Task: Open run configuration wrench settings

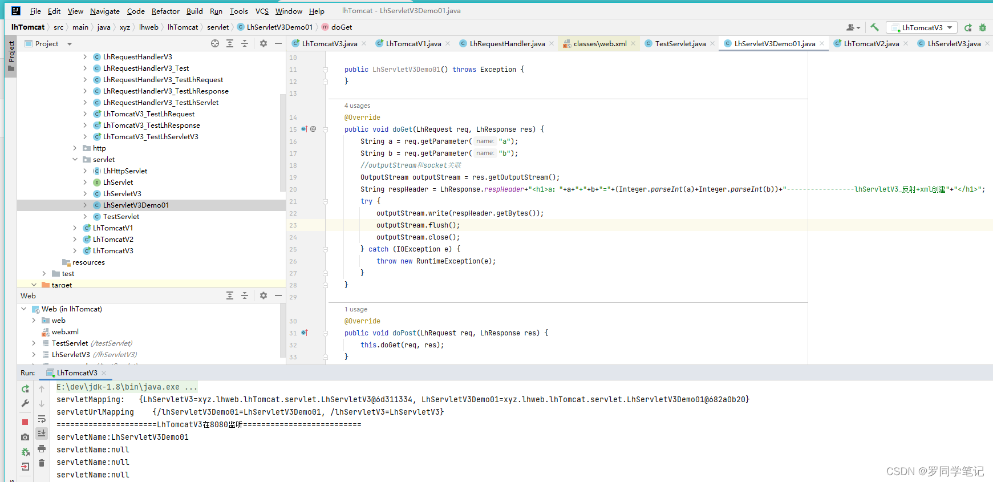Action: click(25, 403)
